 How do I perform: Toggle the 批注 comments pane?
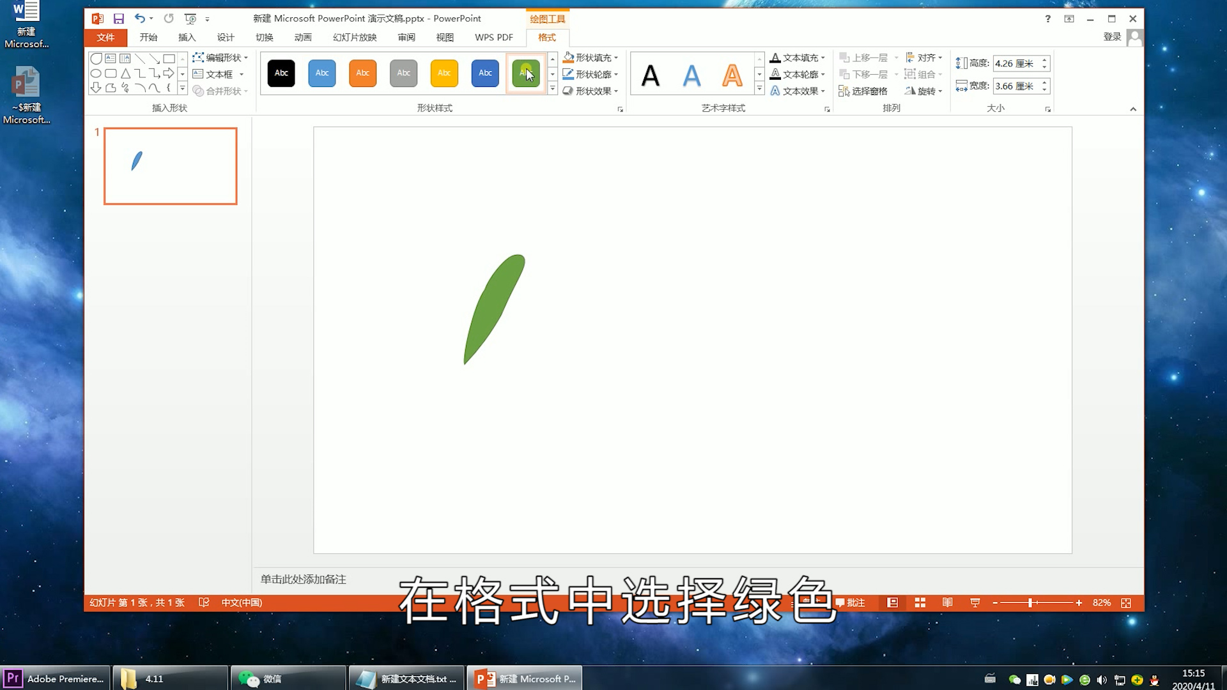(x=851, y=602)
